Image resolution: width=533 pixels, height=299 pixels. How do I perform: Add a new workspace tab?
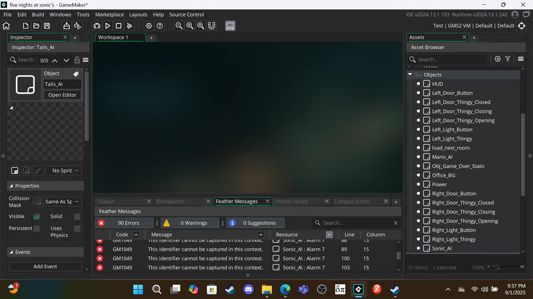click(x=151, y=38)
